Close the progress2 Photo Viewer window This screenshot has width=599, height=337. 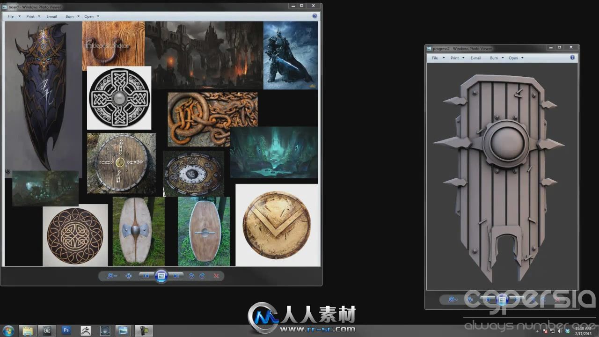571,47
